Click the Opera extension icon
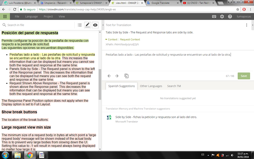 244,10
